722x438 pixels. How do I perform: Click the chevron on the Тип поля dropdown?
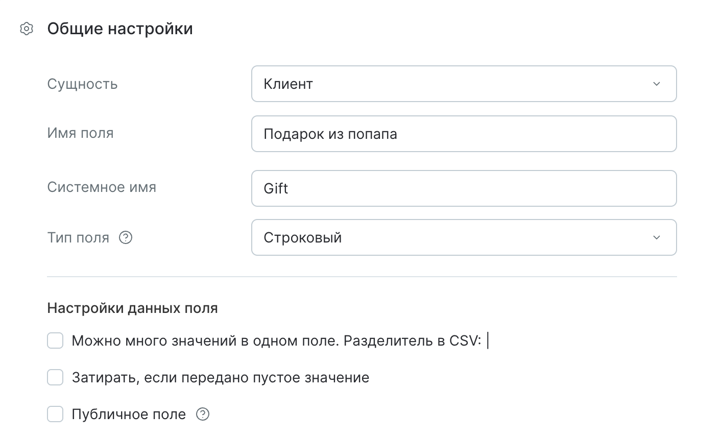pyautogui.click(x=658, y=237)
